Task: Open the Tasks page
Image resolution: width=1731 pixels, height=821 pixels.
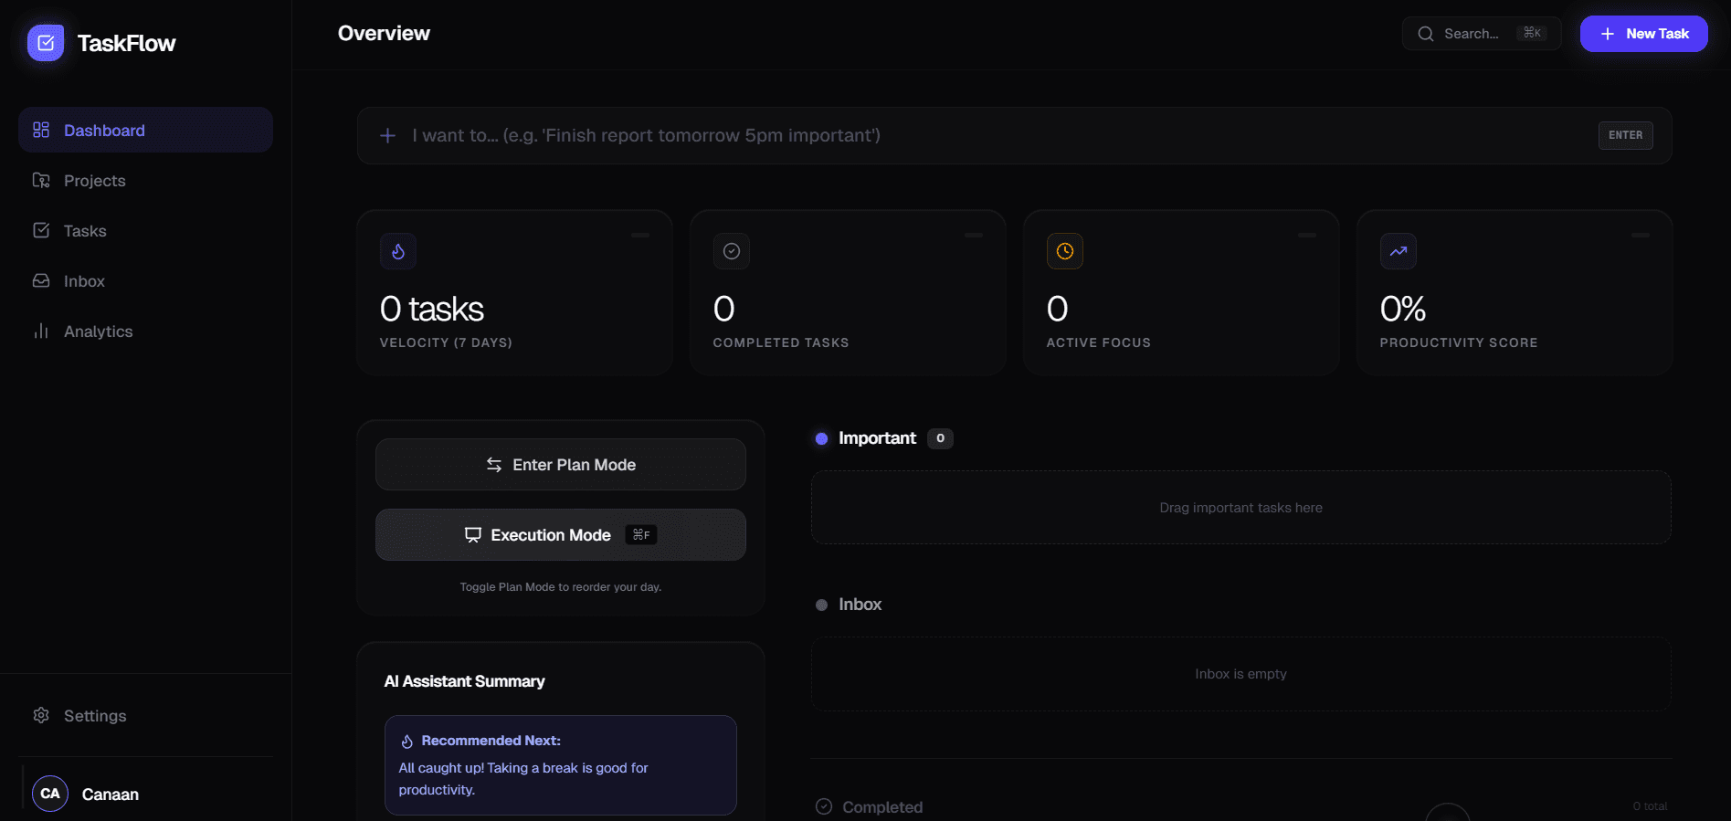Action: (145, 231)
